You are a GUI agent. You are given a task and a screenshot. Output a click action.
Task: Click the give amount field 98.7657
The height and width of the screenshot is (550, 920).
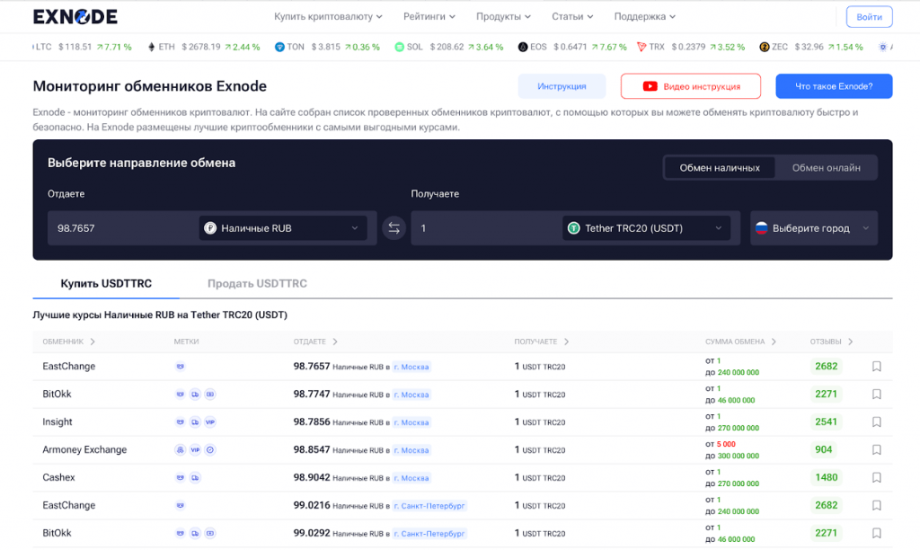click(122, 228)
